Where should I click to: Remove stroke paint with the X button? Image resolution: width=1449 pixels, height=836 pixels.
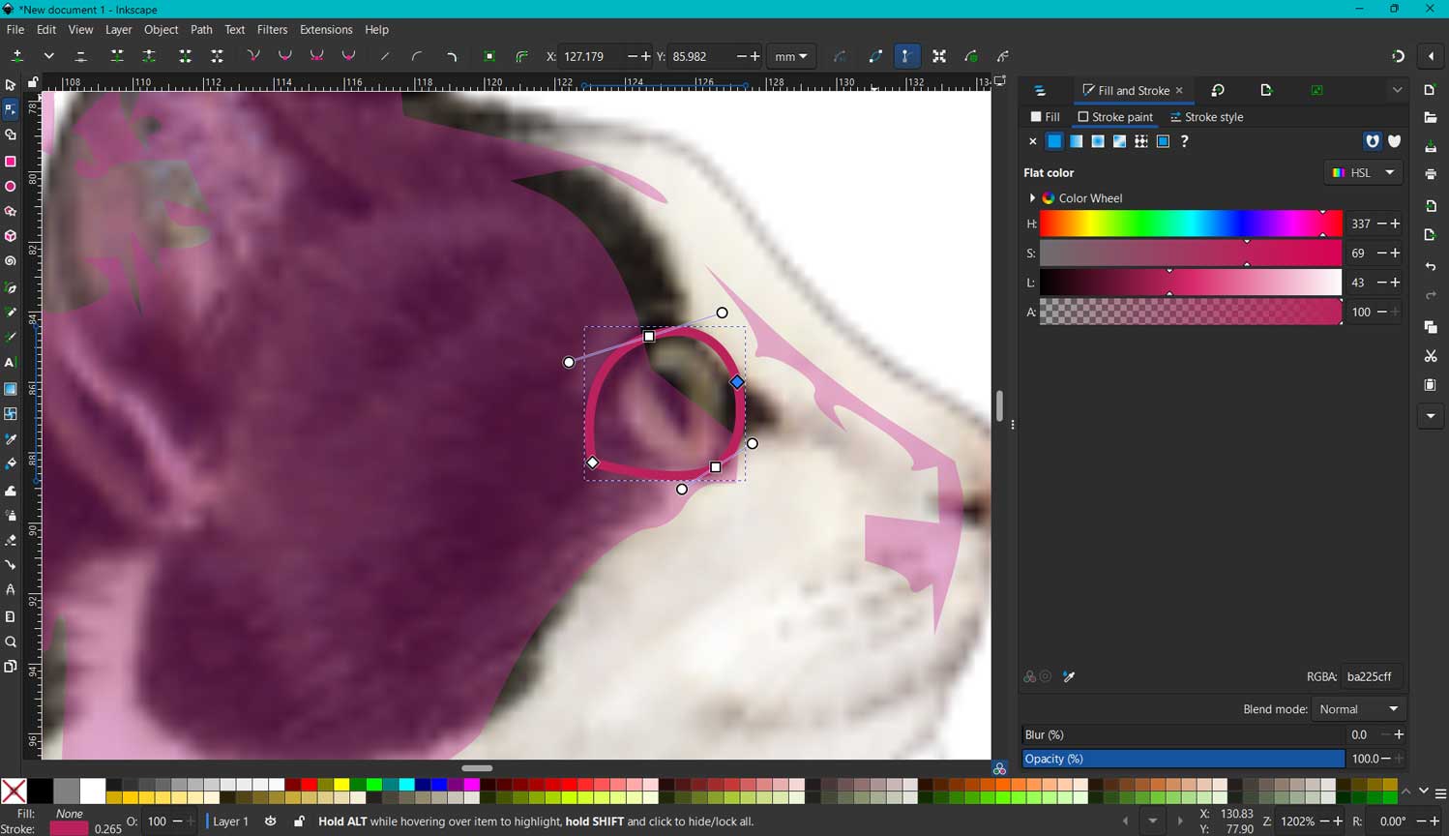1032,141
